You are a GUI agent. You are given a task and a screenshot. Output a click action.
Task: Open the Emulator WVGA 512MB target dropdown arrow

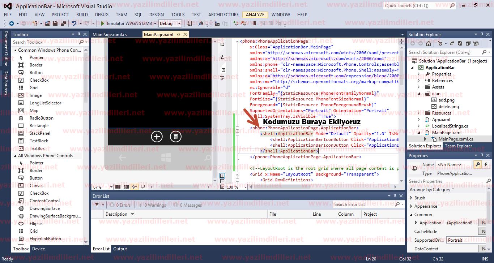(155, 23)
